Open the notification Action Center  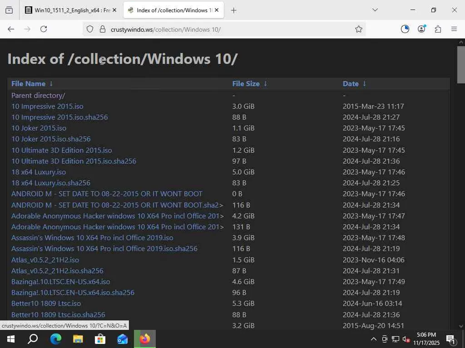point(450,339)
